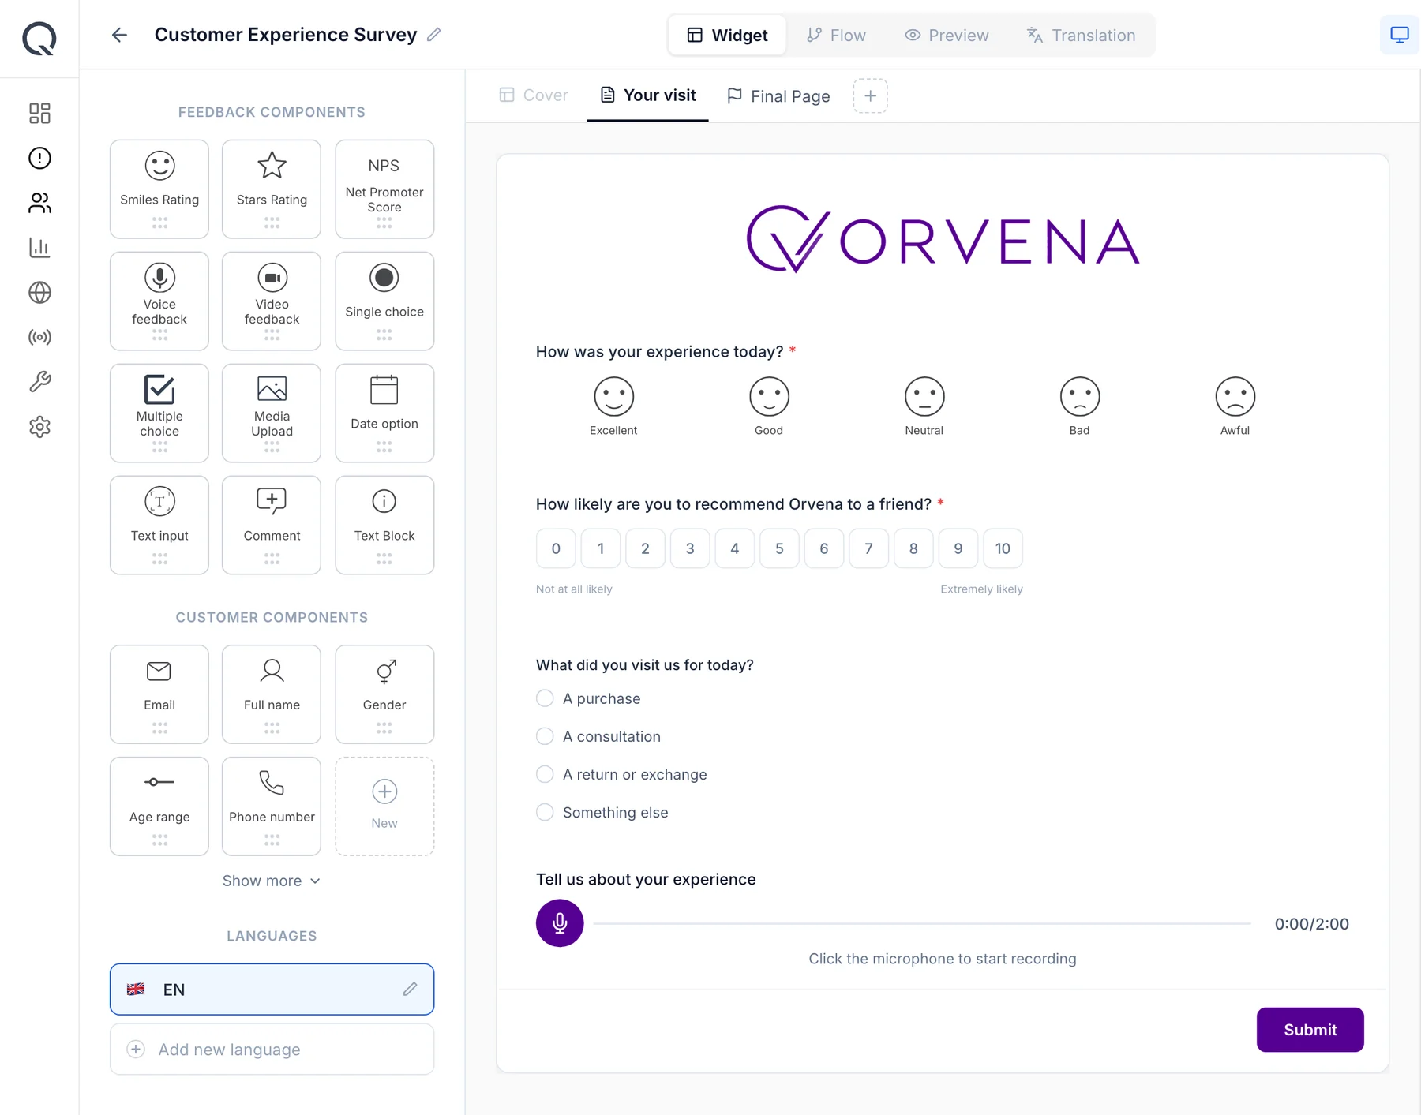Image resolution: width=1421 pixels, height=1115 pixels.
Task: Rate experience with the Neutral smiley
Action: (924, 396)
